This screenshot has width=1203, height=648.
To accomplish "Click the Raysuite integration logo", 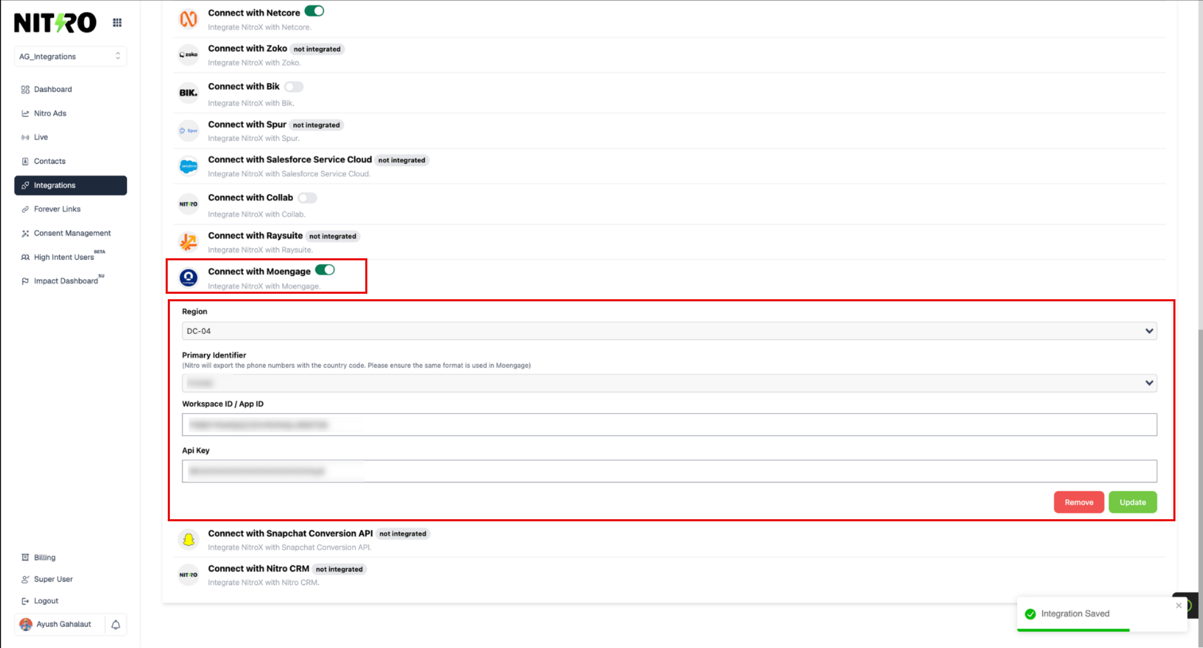I will coord(188,242).
